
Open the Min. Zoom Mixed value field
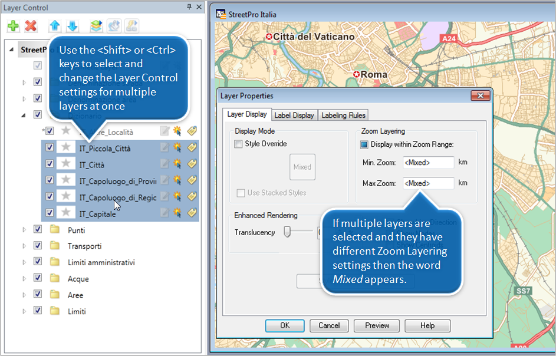[428, 163]
